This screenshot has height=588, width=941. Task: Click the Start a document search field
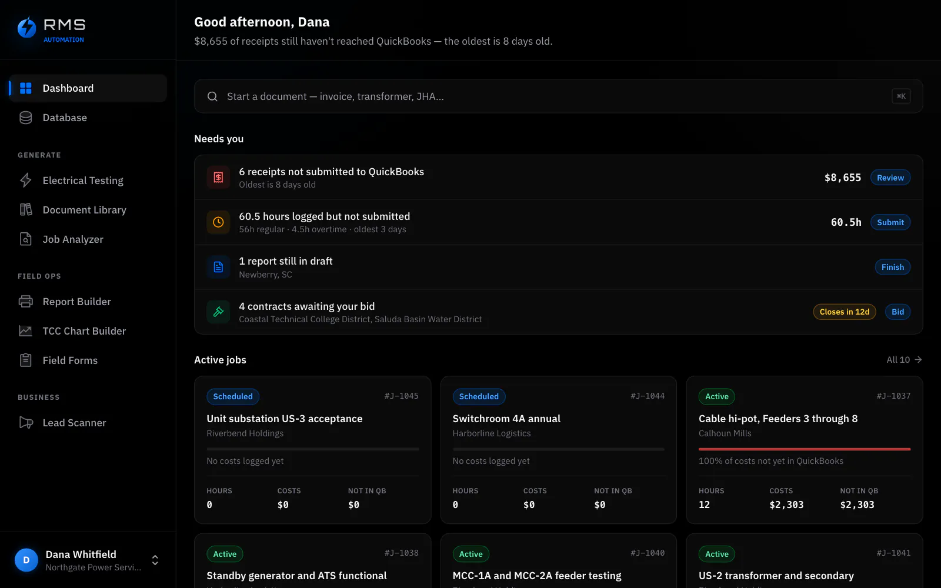(558, 96)
